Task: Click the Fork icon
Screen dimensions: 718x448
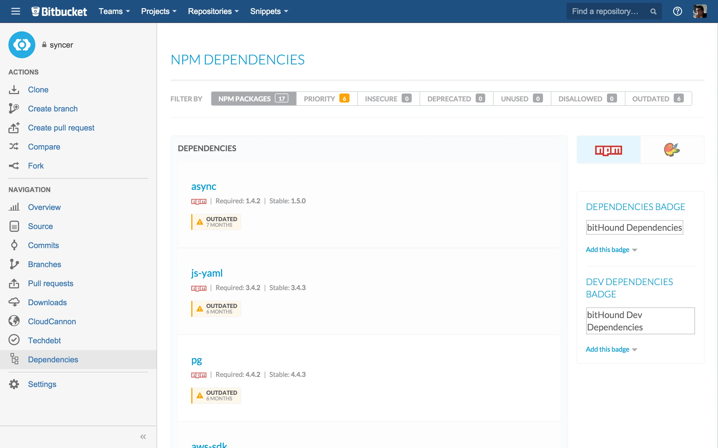Action: [x=14, y=166]
